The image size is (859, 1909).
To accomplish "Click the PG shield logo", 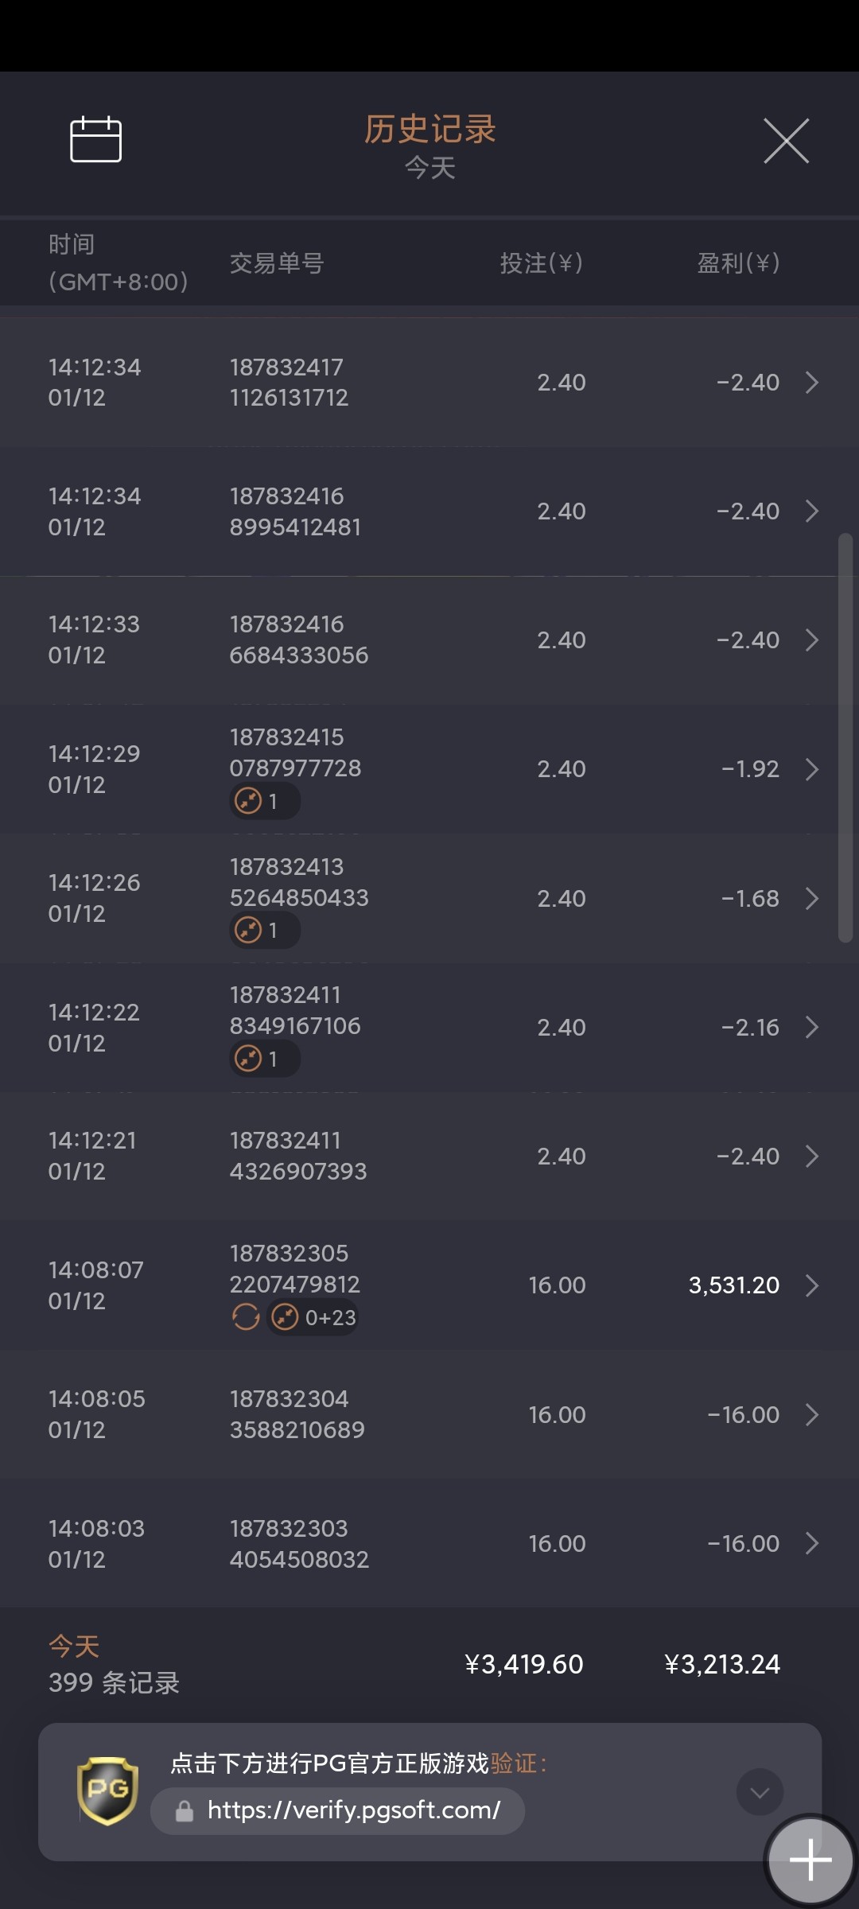I will click(107, 1790).
